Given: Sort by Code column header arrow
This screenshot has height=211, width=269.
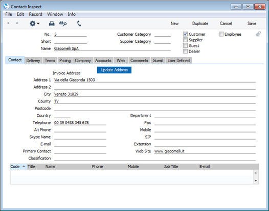Looking at the screenshot, I should (24, 166).
